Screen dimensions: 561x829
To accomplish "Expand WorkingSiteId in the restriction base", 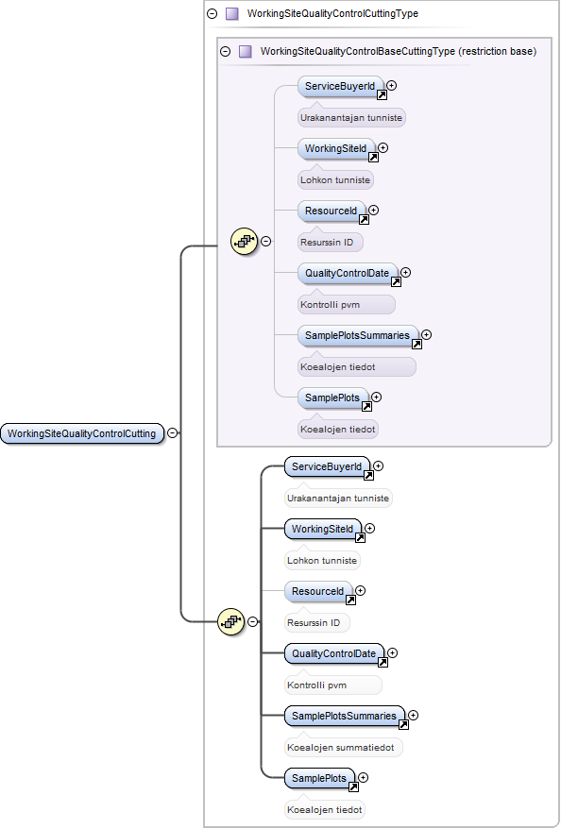I will (x=382, y=147).
